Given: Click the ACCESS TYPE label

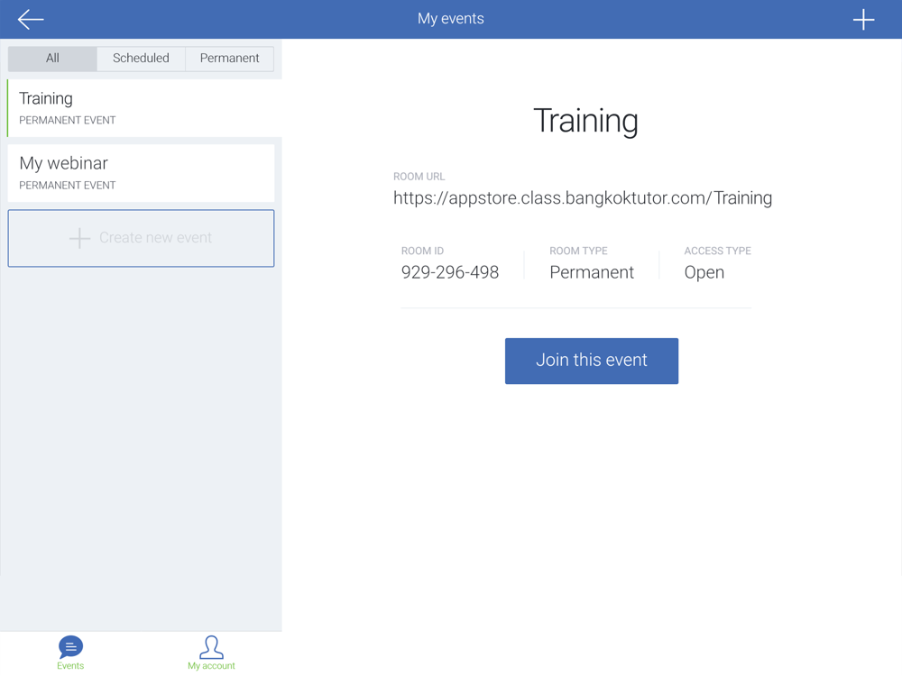Looking at the screenshot, I should click(717, 251).
